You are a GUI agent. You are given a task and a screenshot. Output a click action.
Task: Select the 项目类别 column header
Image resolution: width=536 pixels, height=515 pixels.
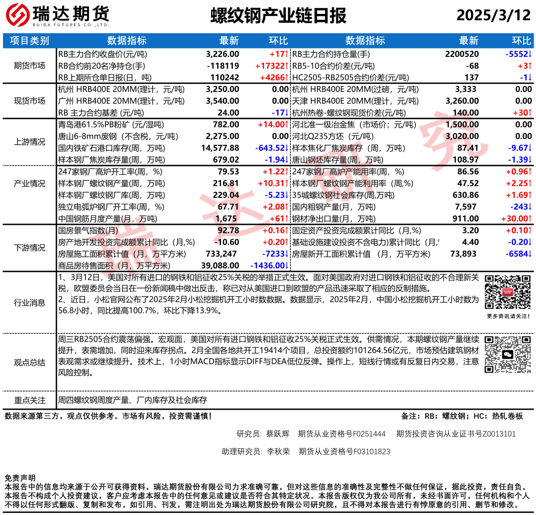tap(29, 41)
